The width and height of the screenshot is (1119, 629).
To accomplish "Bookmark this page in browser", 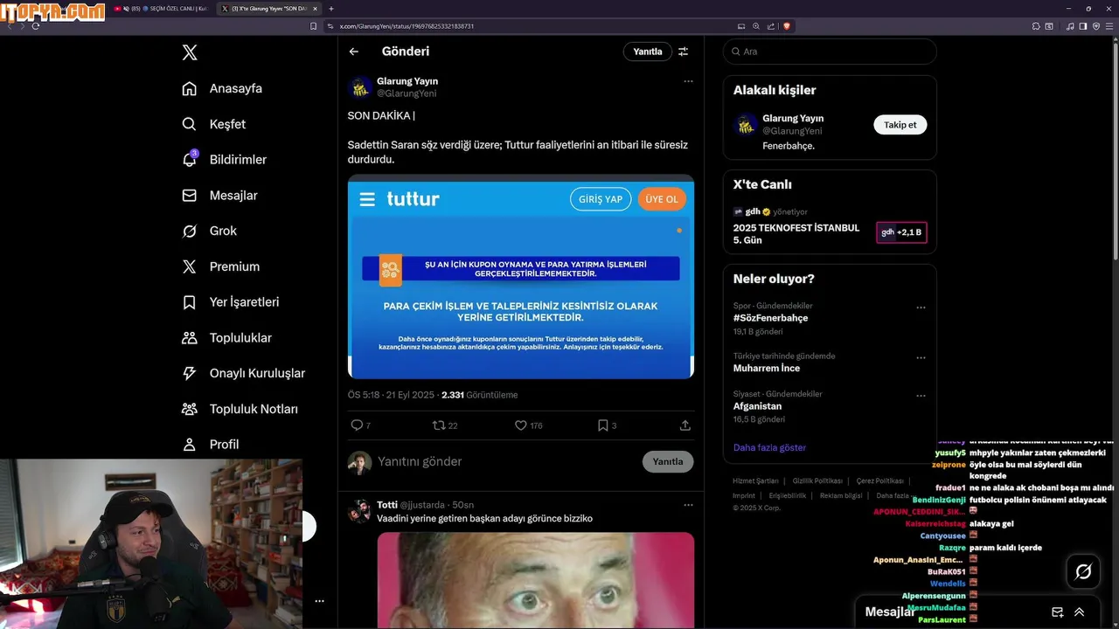I will (314, 26).
